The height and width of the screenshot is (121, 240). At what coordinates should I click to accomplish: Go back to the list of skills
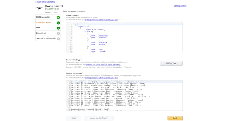click(45, 2)
